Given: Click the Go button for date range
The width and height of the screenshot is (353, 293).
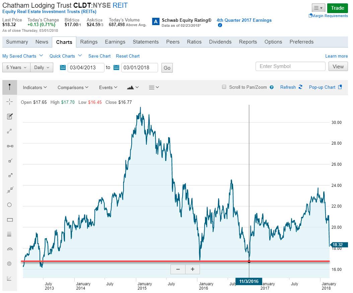Looking at the screenshot, I should pos(167,68).
